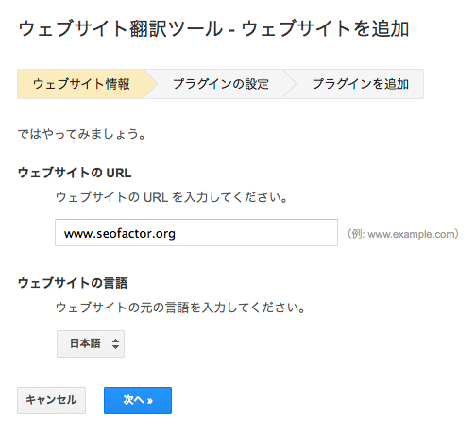The height and width of the screenshot is (433, 476).
Task: Click the URL instruction text
Action: pos(172,197)
